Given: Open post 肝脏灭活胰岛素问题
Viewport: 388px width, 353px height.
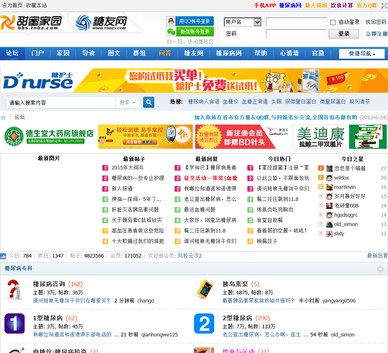Looking at the screenshot, I should tap(135, 210).
